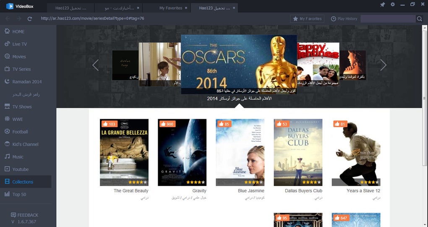Viewport: 428px width, 227px height.
Task: Click the star rating on Dallas Buyers Club
Action: (x=311, y=182)
